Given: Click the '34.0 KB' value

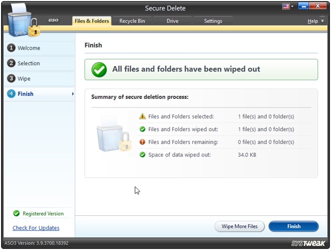Looking at the screenshot, I should click(247, 155).
